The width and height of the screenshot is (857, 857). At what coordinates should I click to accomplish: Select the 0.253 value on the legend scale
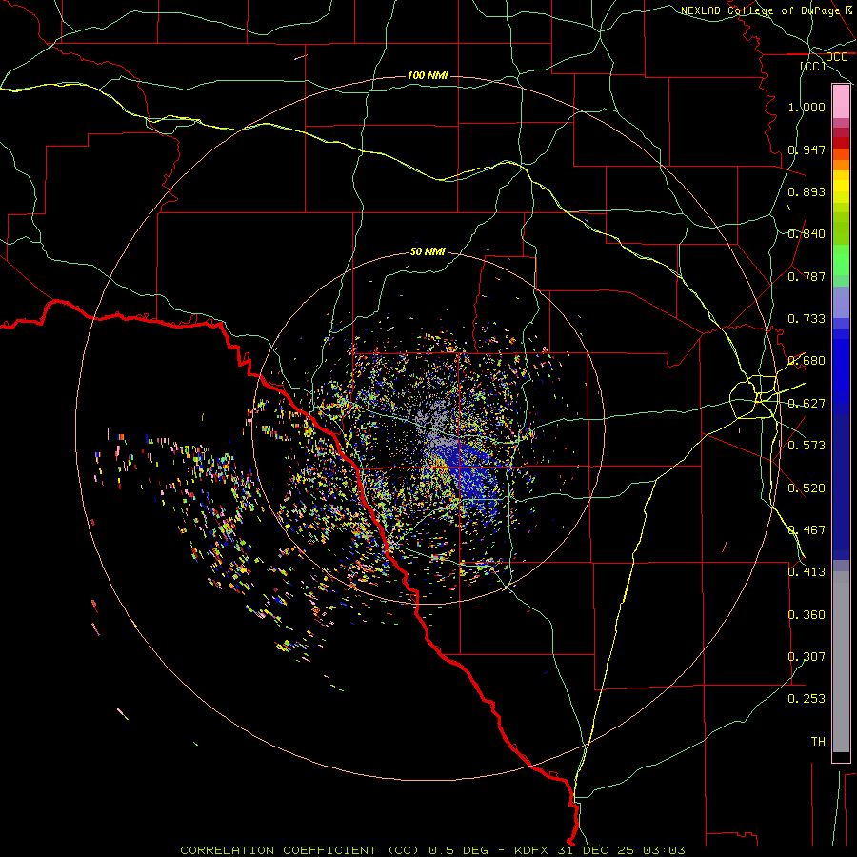(807, 699)
